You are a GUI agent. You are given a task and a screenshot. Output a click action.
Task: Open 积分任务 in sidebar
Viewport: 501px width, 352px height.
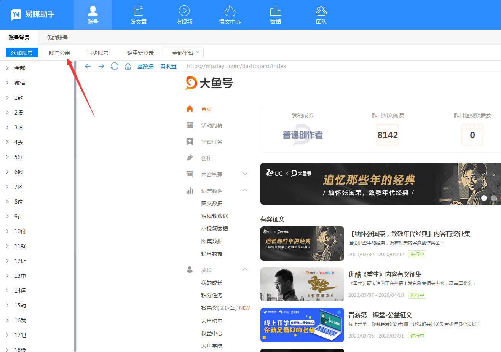(x=212, y=295)
